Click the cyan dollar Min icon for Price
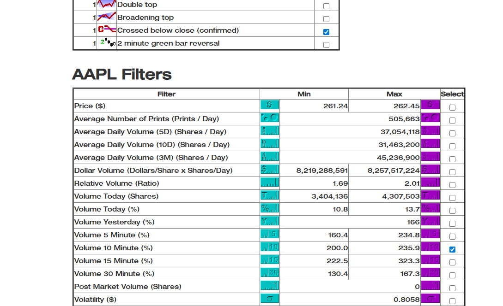Screen dimensions: 503x306 coord(270,105)
